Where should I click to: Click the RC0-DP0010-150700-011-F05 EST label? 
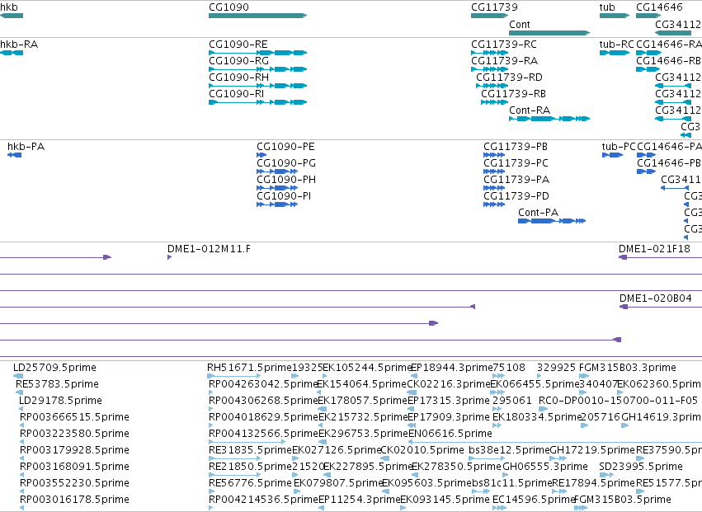click(618, 401)
